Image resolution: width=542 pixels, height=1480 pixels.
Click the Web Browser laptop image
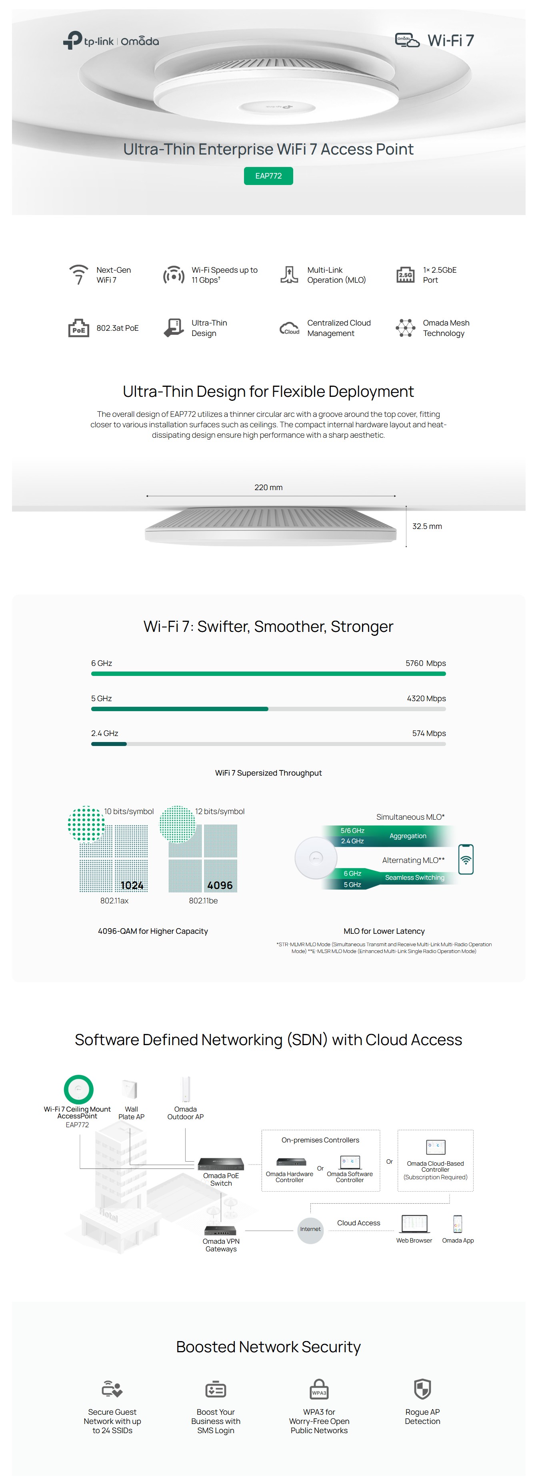(x=414, y=1223)
